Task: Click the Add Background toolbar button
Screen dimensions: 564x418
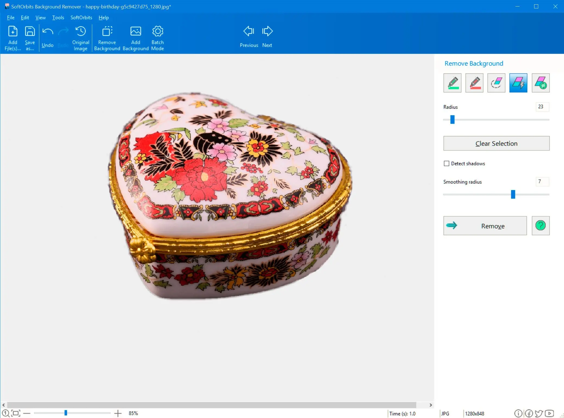Action: point(135,37)
